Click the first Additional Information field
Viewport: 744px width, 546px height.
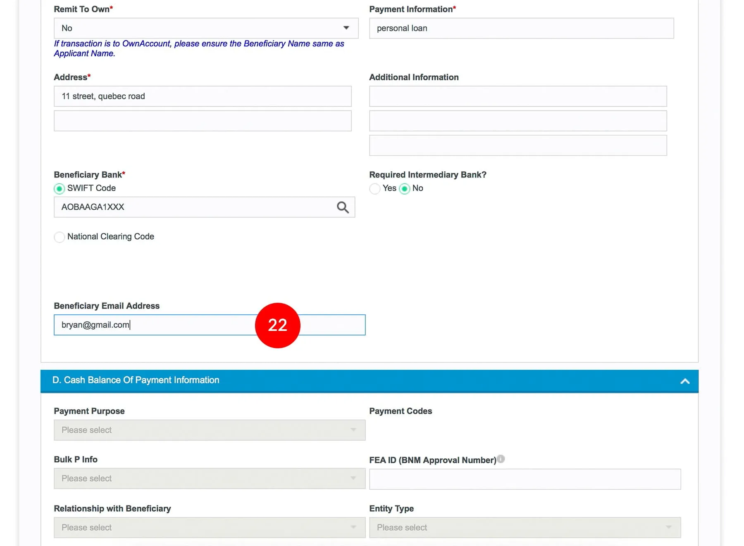point(517,96)
